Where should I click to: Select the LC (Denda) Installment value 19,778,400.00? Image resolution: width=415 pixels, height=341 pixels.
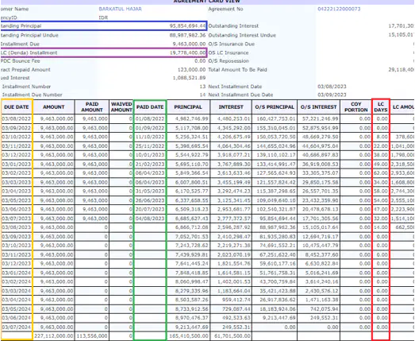pos(187,52)
